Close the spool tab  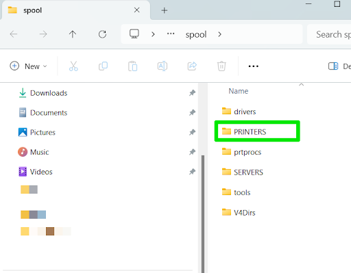137,10
